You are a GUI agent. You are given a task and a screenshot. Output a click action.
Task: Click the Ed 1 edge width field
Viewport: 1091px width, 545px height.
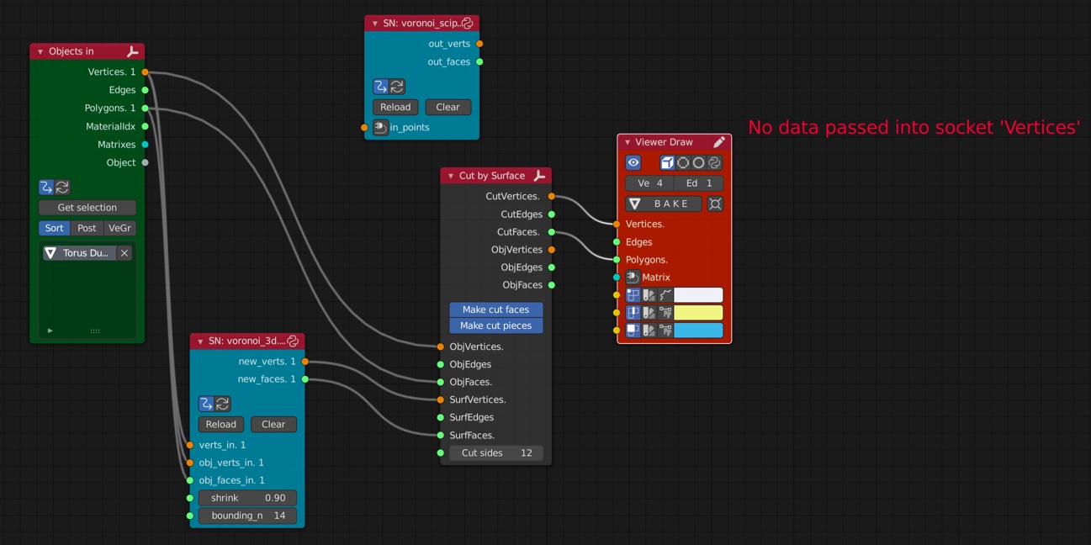pos(698,183)
